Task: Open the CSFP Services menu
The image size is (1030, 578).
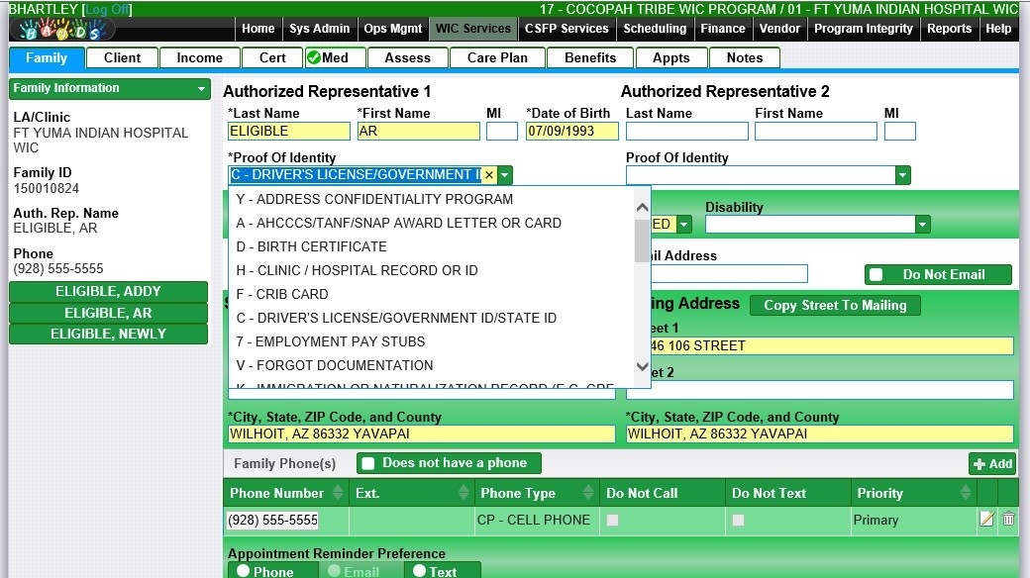Action: [566, 29]
